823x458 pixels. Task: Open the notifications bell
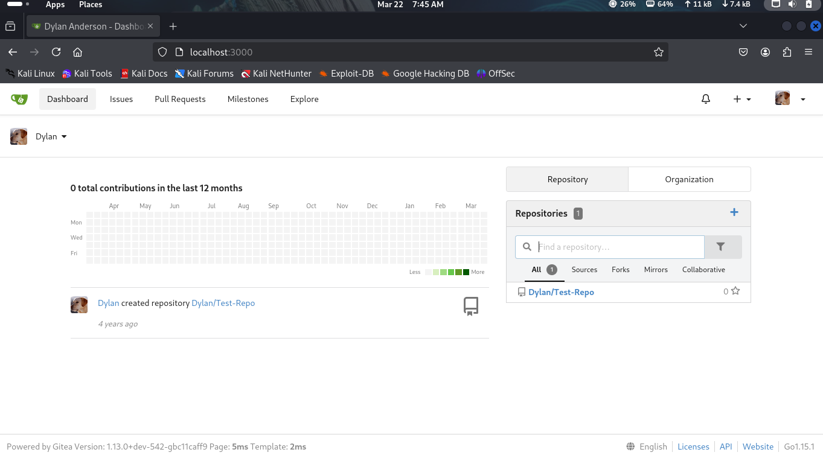(705, 99)
